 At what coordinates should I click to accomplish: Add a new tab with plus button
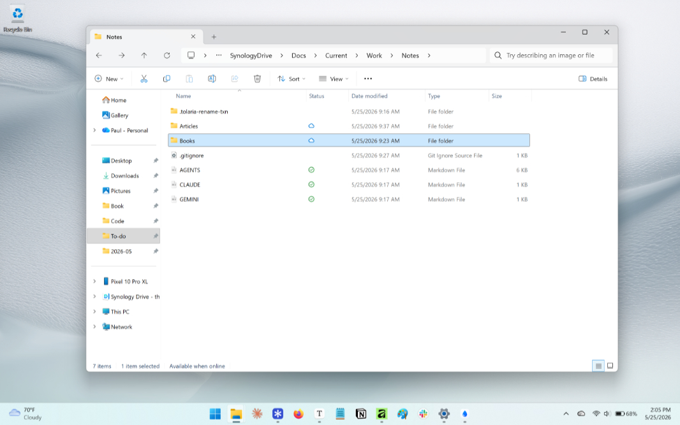(214, 37)
